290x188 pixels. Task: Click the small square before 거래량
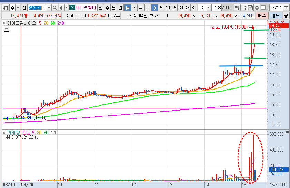pyautogui.click(x=4, y=133)
